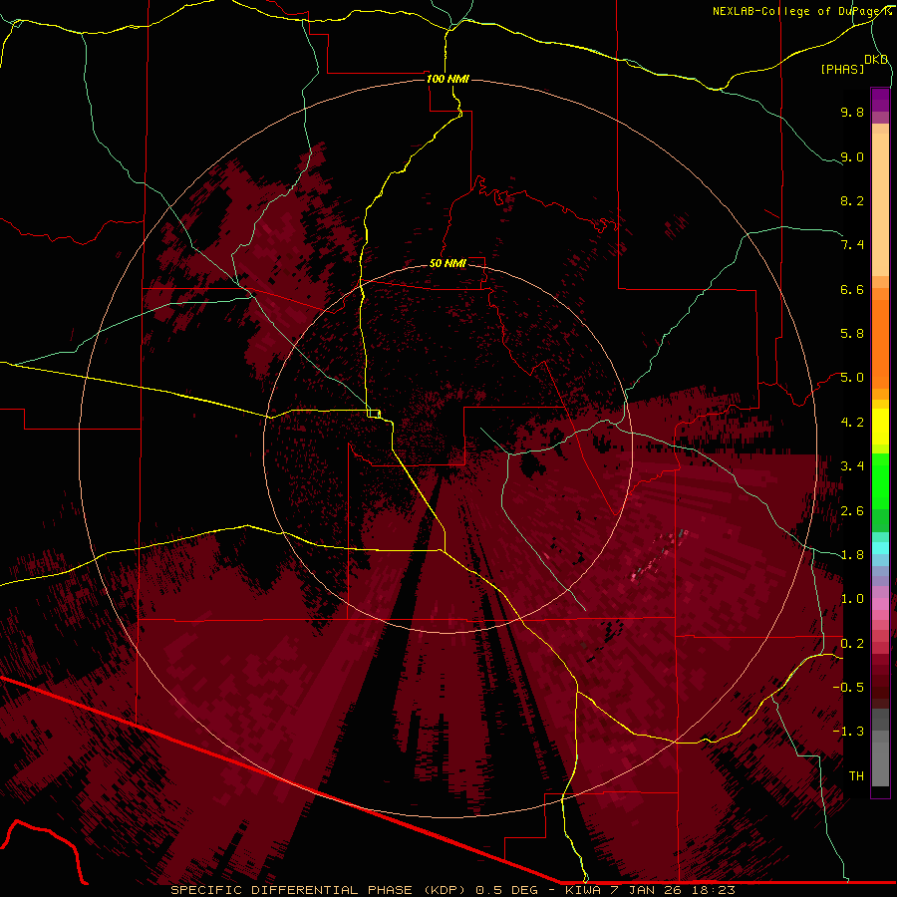Click the 50 NMI range ring label

(x=448, y=263)
